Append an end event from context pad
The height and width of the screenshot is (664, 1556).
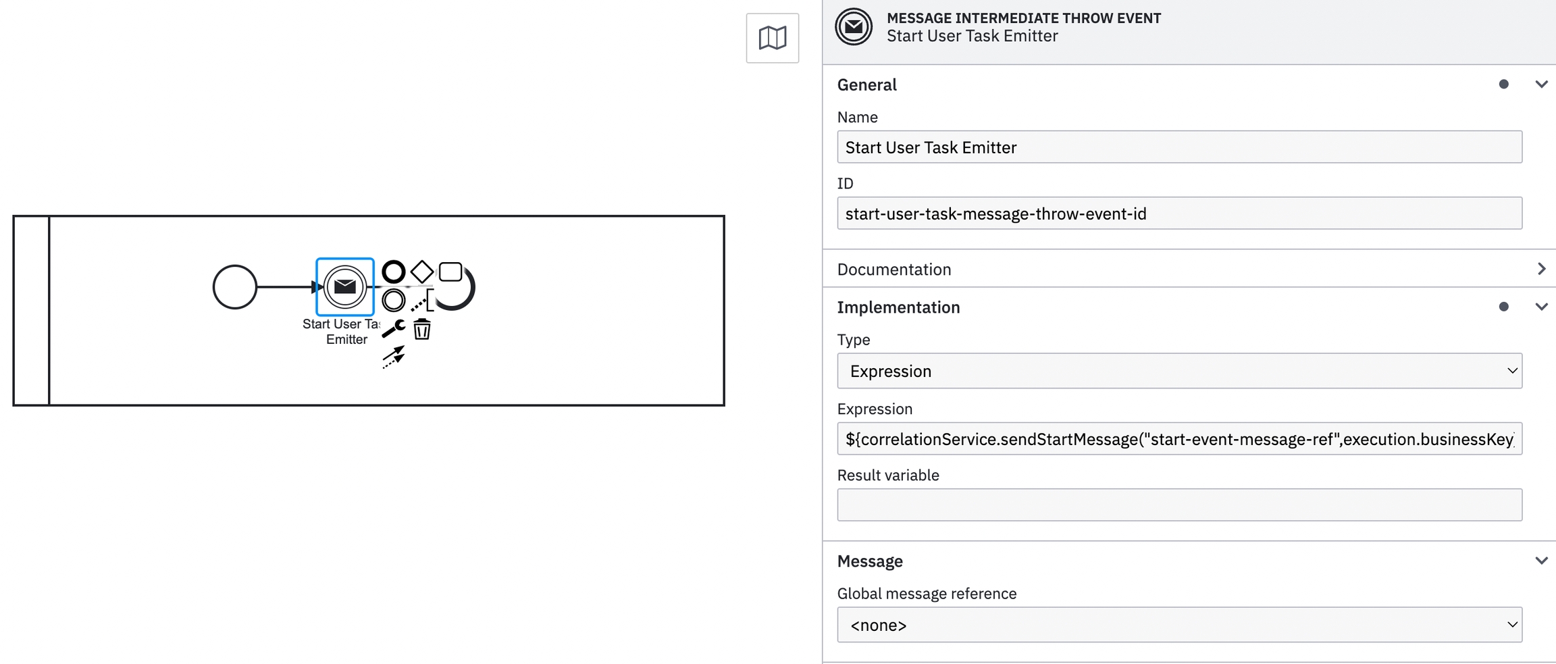coord(394,272)
